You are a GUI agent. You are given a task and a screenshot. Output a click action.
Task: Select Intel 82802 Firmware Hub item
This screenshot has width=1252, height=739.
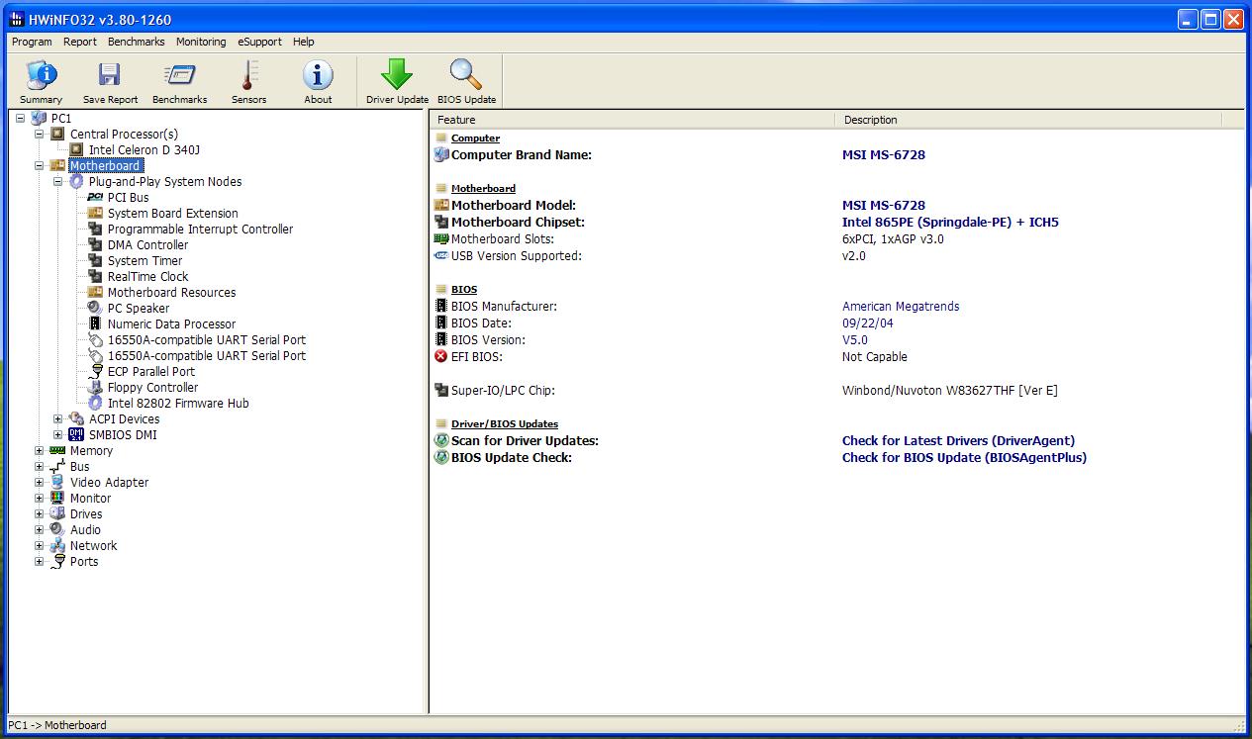tap(178, 404)
